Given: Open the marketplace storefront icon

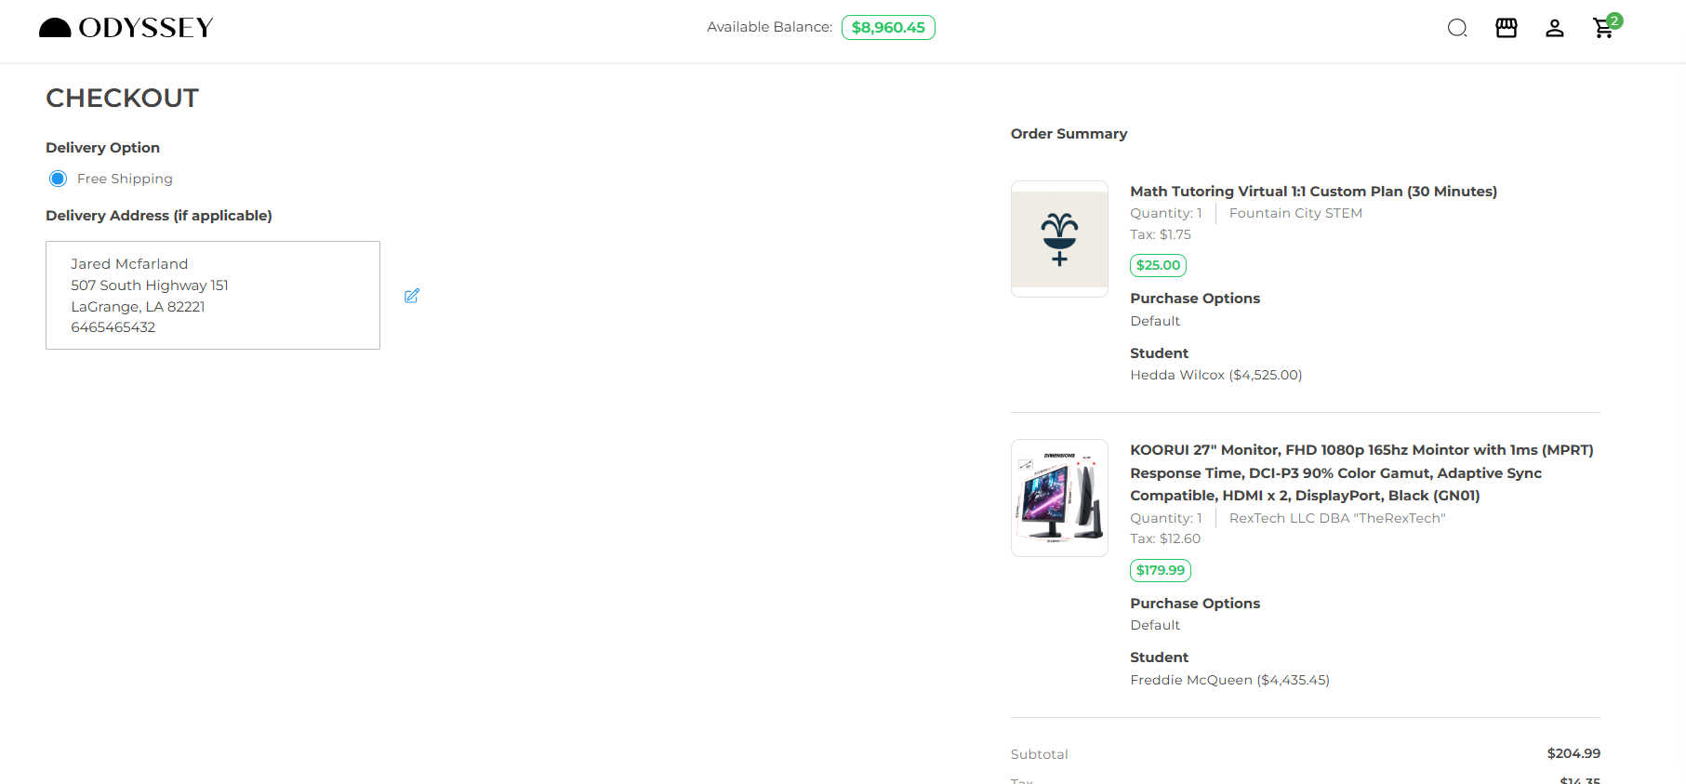Looking at the screenshot, I should pos(1506,28).
